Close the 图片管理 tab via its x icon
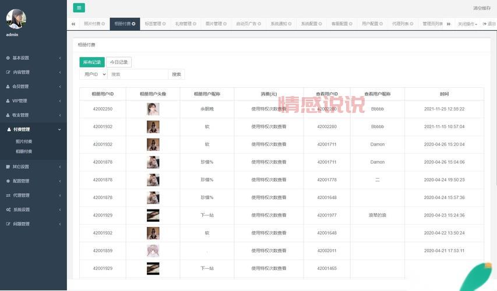Image resolution: width=497 pixels, height=291 pixels. 225,24
